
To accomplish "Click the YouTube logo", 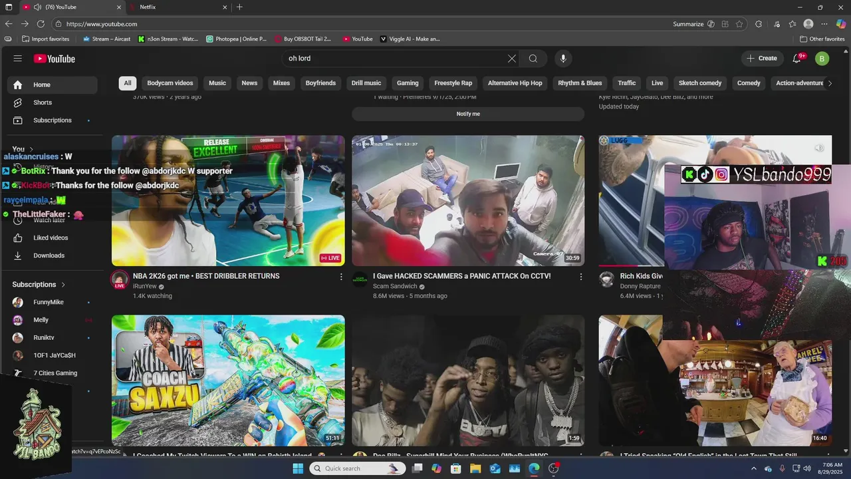I will (55, 59).
